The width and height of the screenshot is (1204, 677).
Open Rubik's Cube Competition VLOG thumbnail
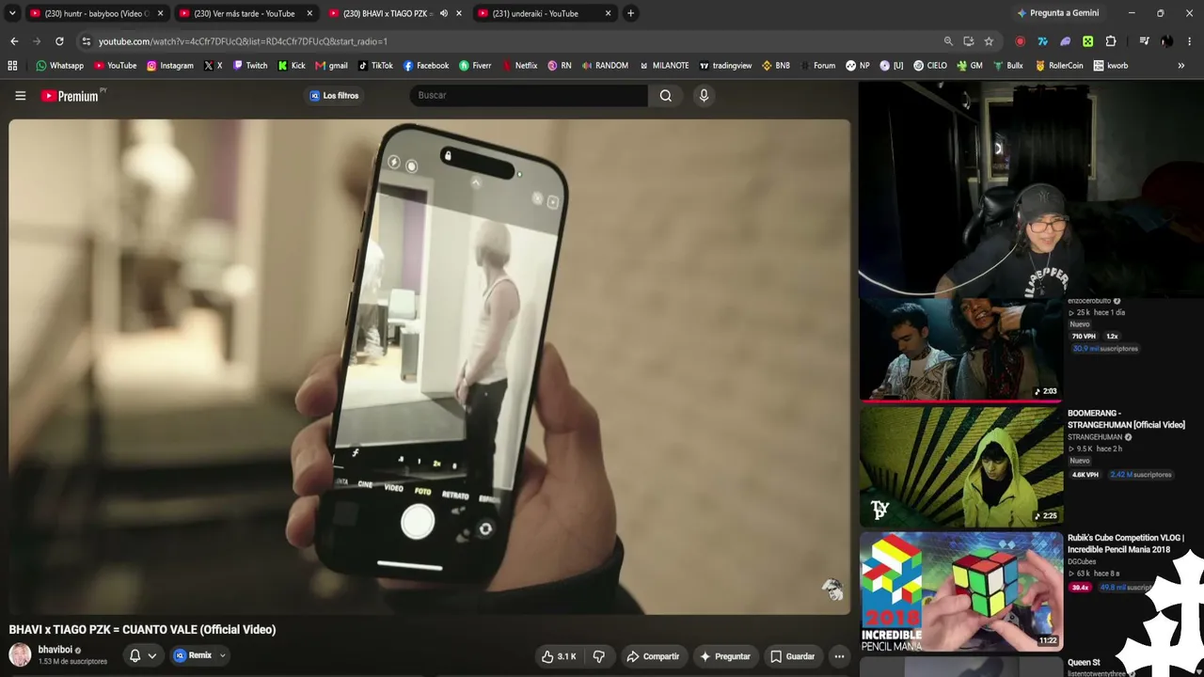click(960, 591)
